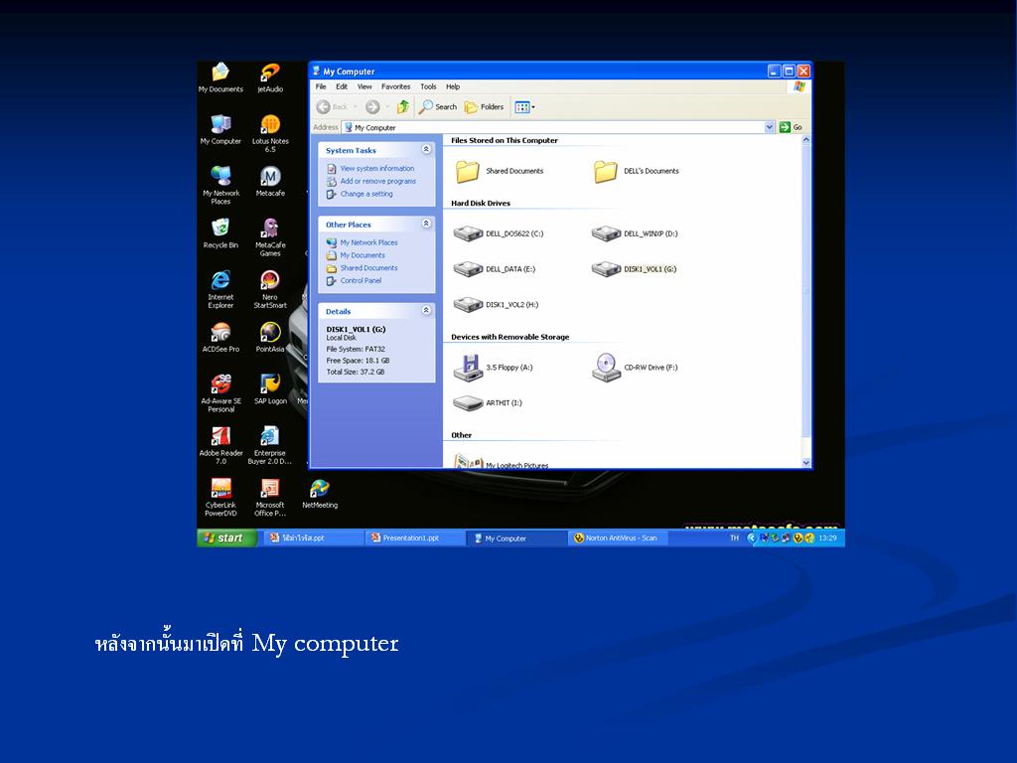Select DISK1_VOL1 (G:) drive

(634, 268)
